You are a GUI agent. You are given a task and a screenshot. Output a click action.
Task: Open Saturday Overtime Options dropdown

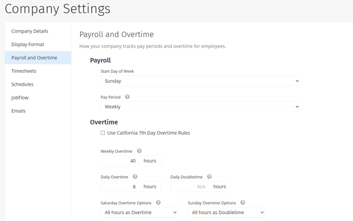pyautogui.click(x=140, y=213)
